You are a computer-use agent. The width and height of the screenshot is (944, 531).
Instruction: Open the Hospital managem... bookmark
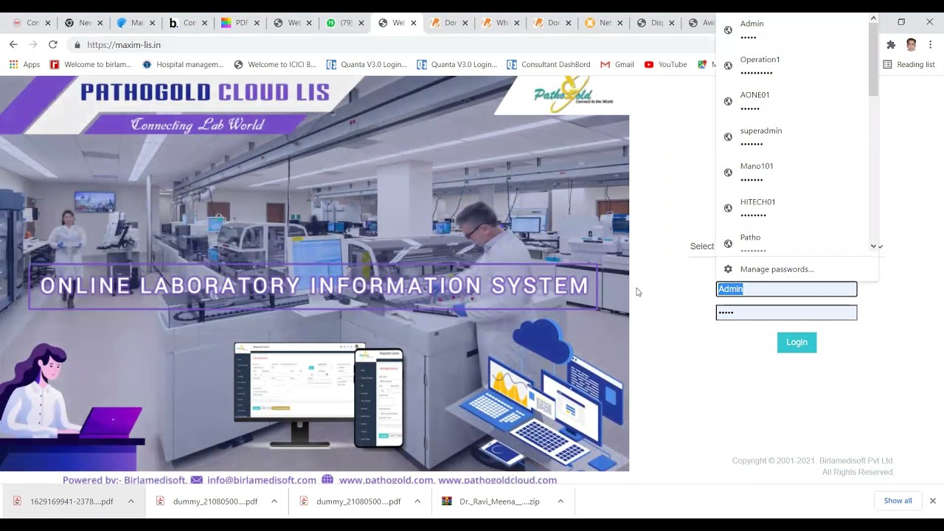point(183,65)
